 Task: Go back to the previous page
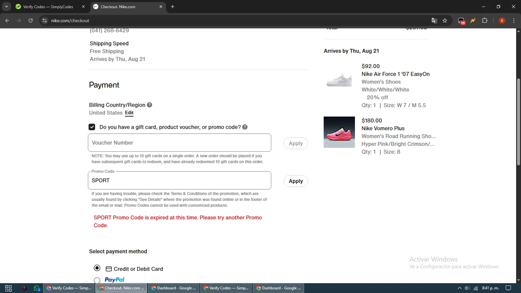click(7, 20)
